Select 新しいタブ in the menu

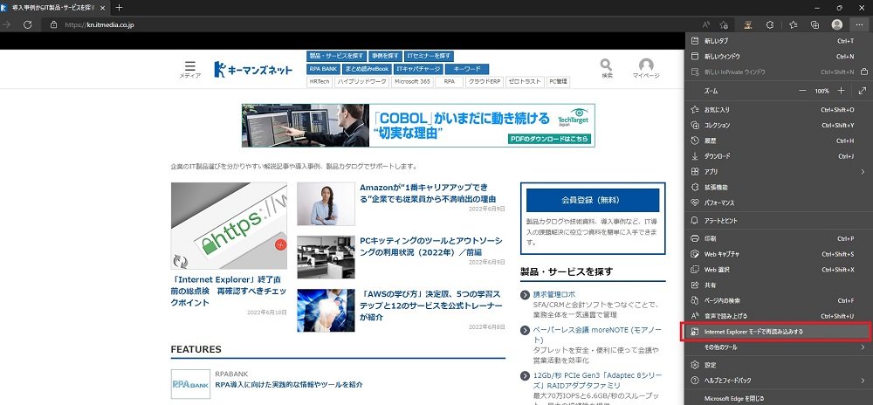779,41
